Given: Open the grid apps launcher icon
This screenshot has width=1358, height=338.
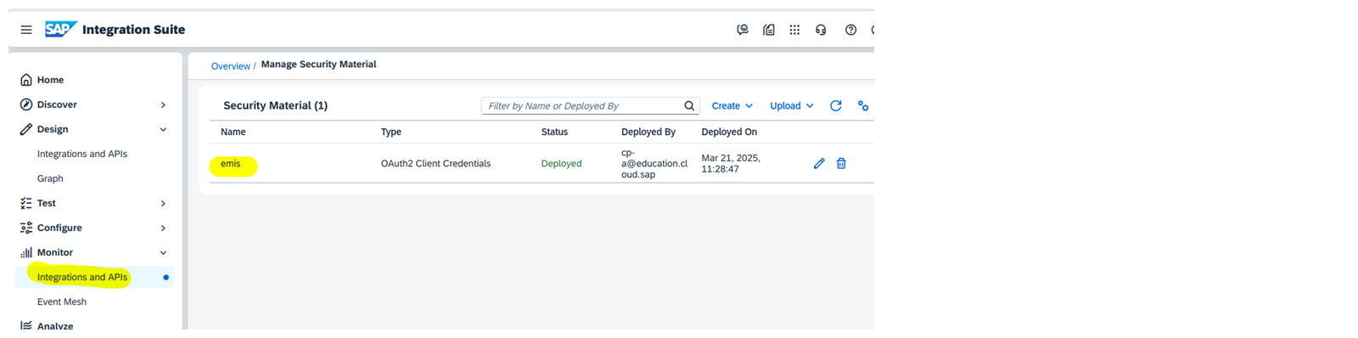Looking at the screenshot, I should (794, 30).
